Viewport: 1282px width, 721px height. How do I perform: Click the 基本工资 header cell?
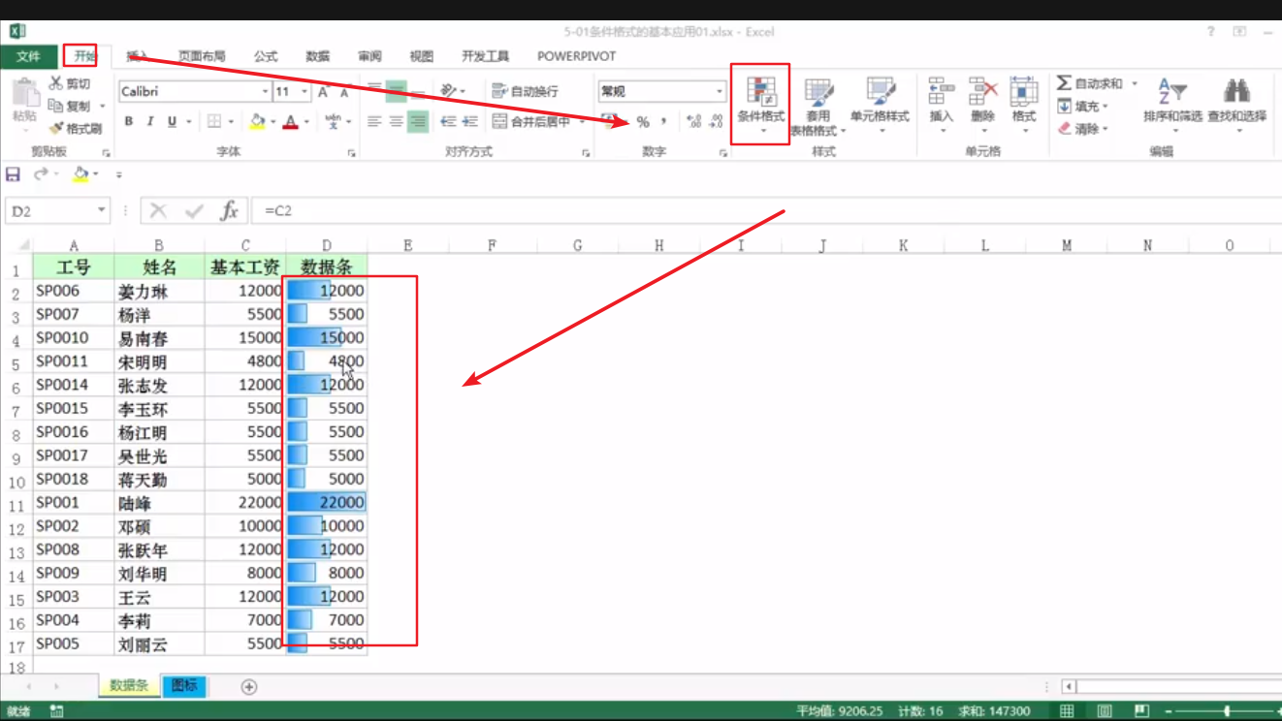(245, 266)
